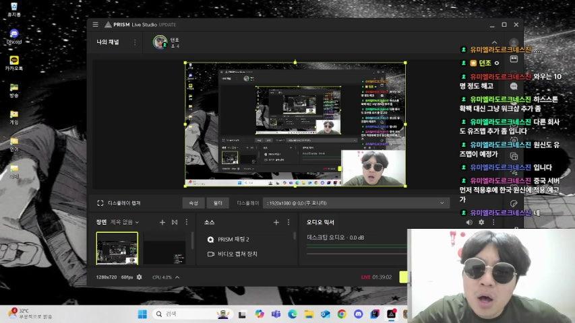Open Recycle Bin on desktop
575x323 pixels.
click(14, 9)
